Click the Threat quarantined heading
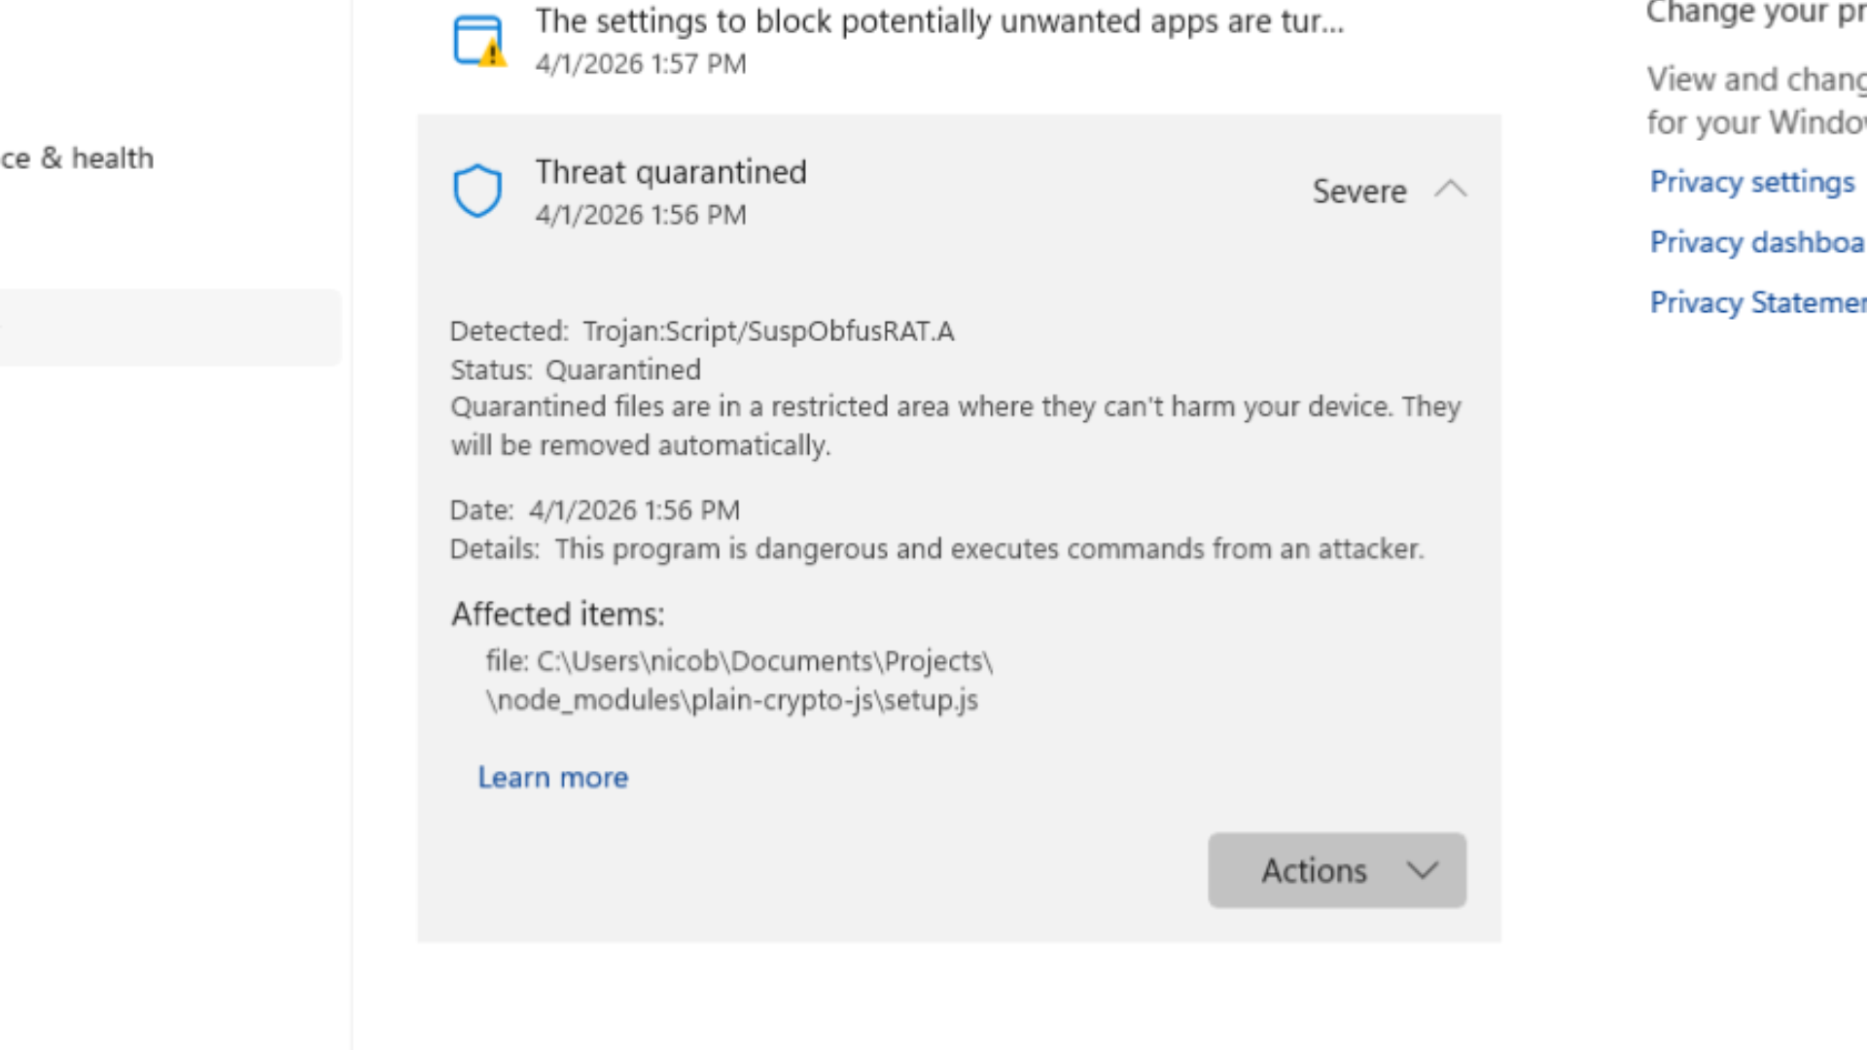This screenshot has width=1867, height=1050. pyautogui.click(x=671, y=172)
